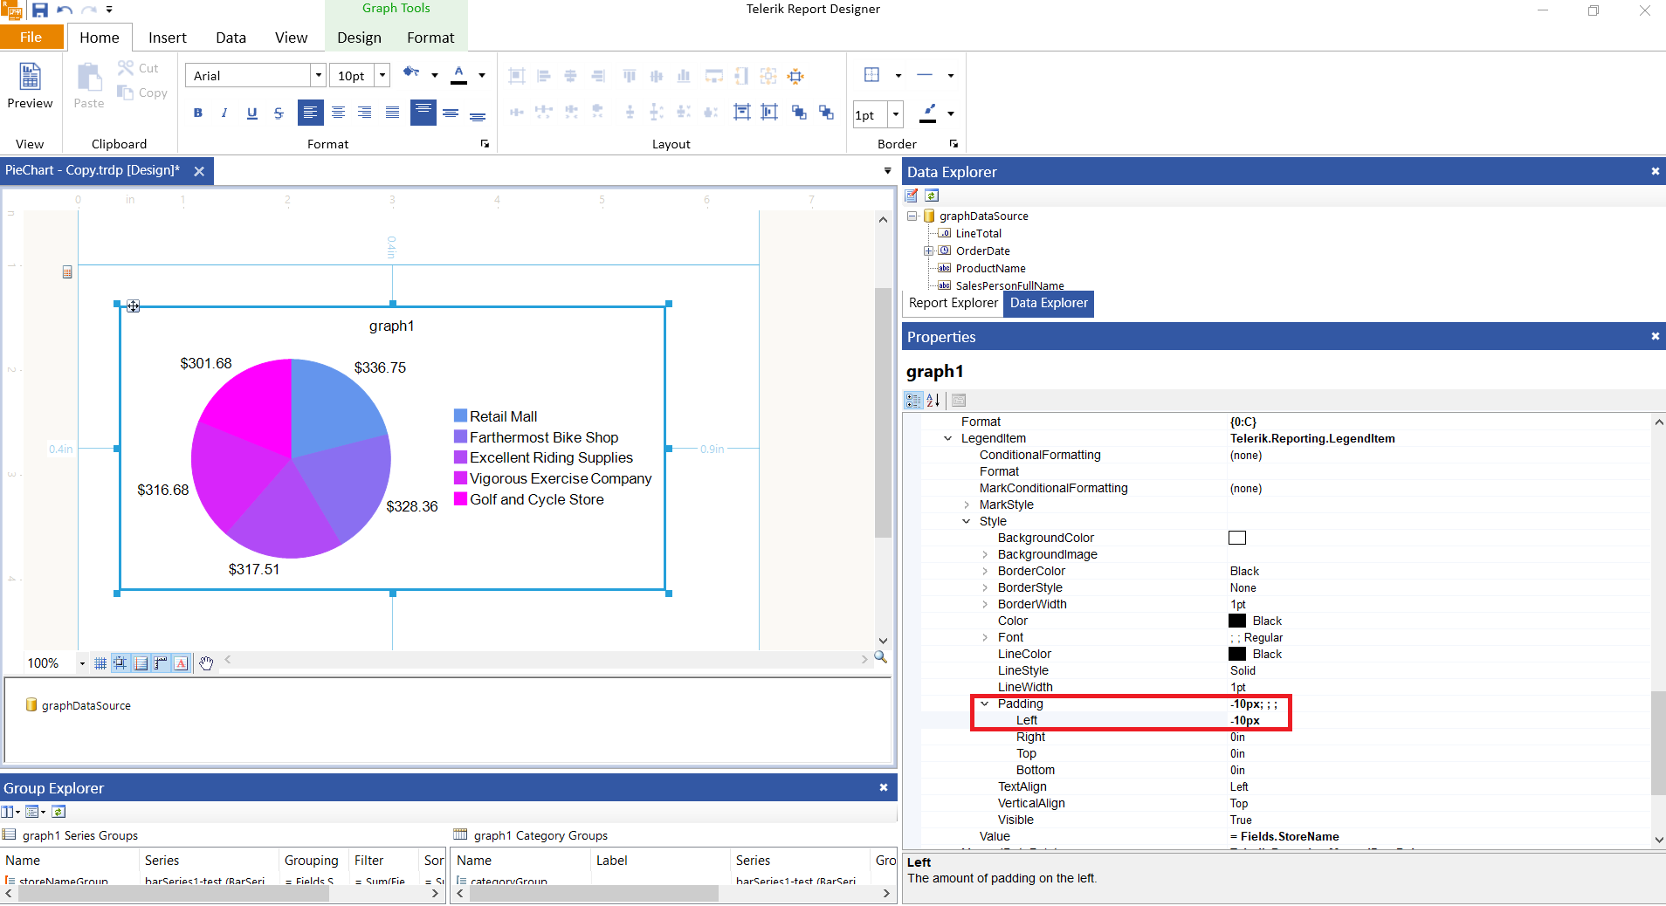Open the background fill color dropdown arrow
This screenshot has height=906, width=1666.
(x=435, y=76)
